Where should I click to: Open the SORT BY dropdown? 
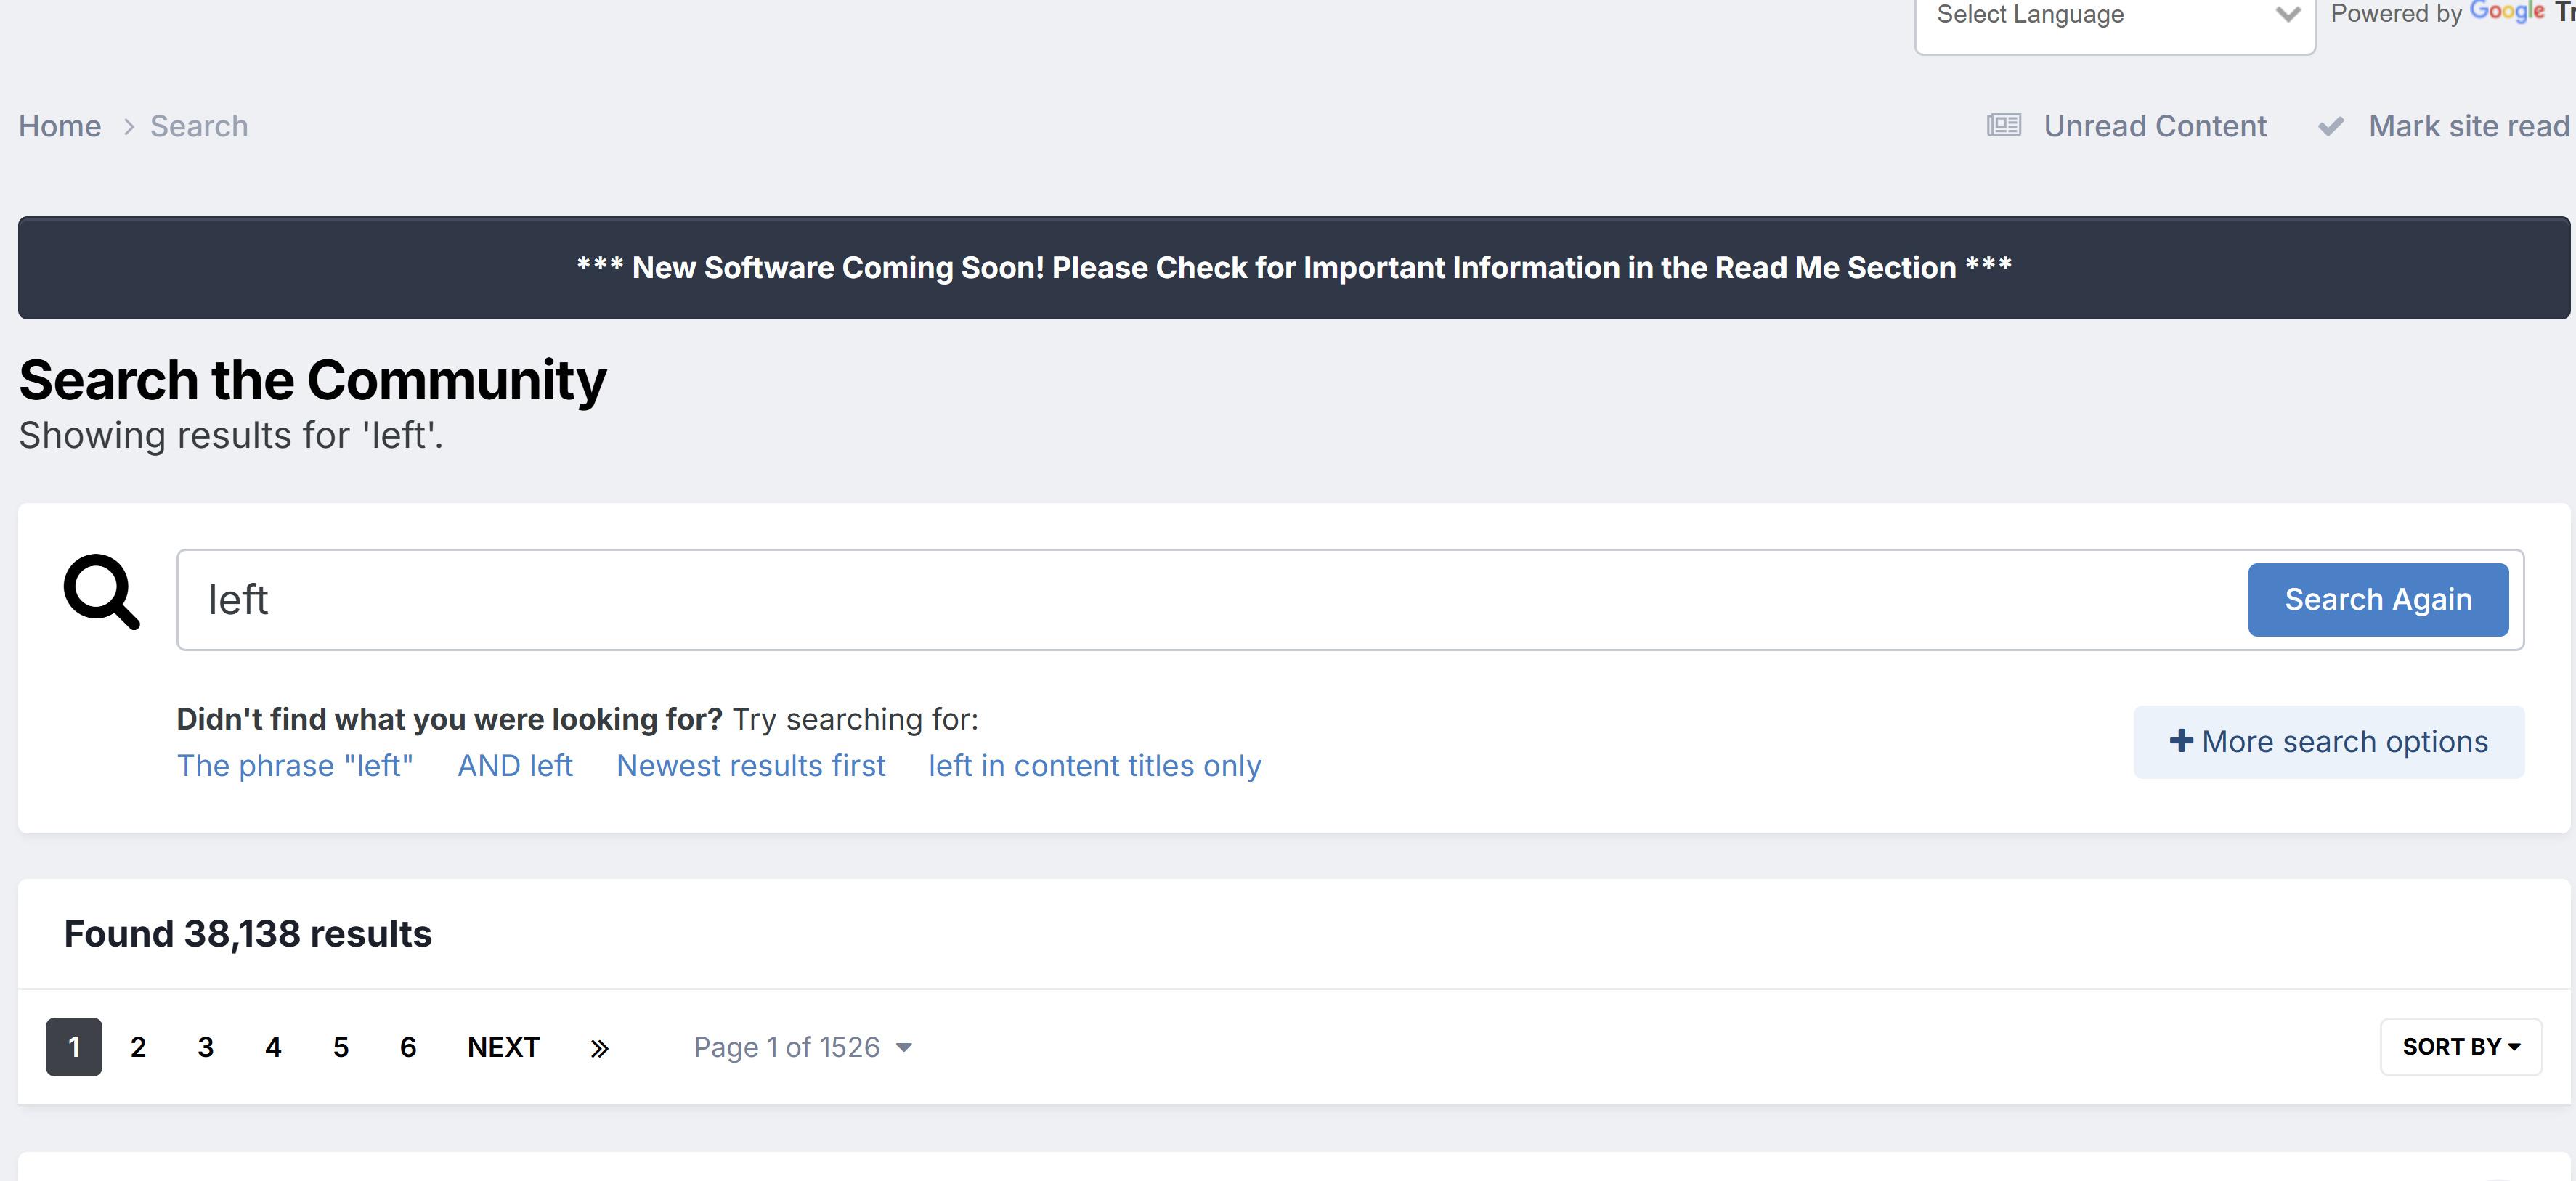(2460, 1046)
